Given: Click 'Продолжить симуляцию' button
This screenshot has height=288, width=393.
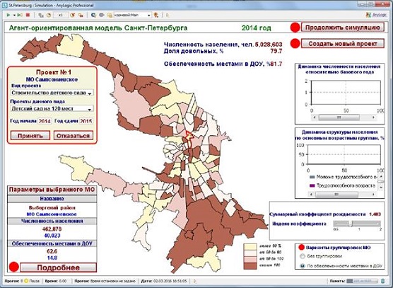Looking at the screenshot, I should point(343,28).
